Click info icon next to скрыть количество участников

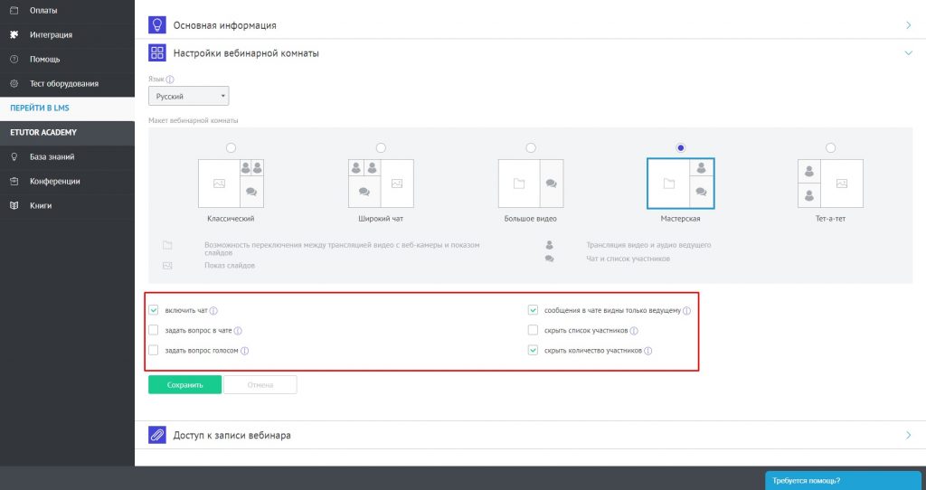click(648, 351)
